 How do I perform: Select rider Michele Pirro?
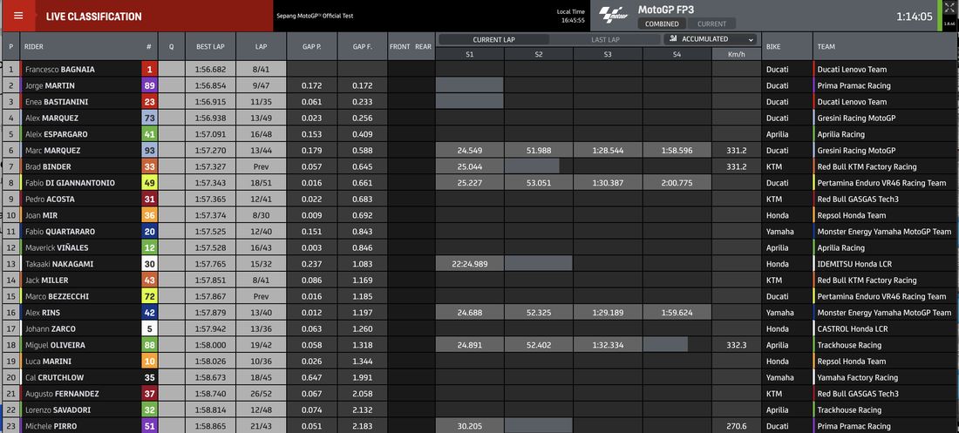pos(51,426)
